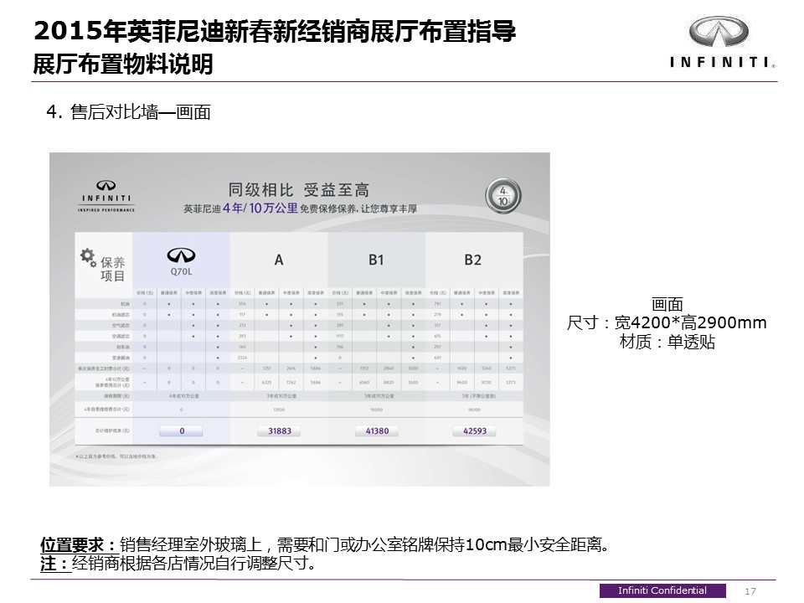Click the page number 17
Viewport: 804px width, 603px height.
click(750, 591)
